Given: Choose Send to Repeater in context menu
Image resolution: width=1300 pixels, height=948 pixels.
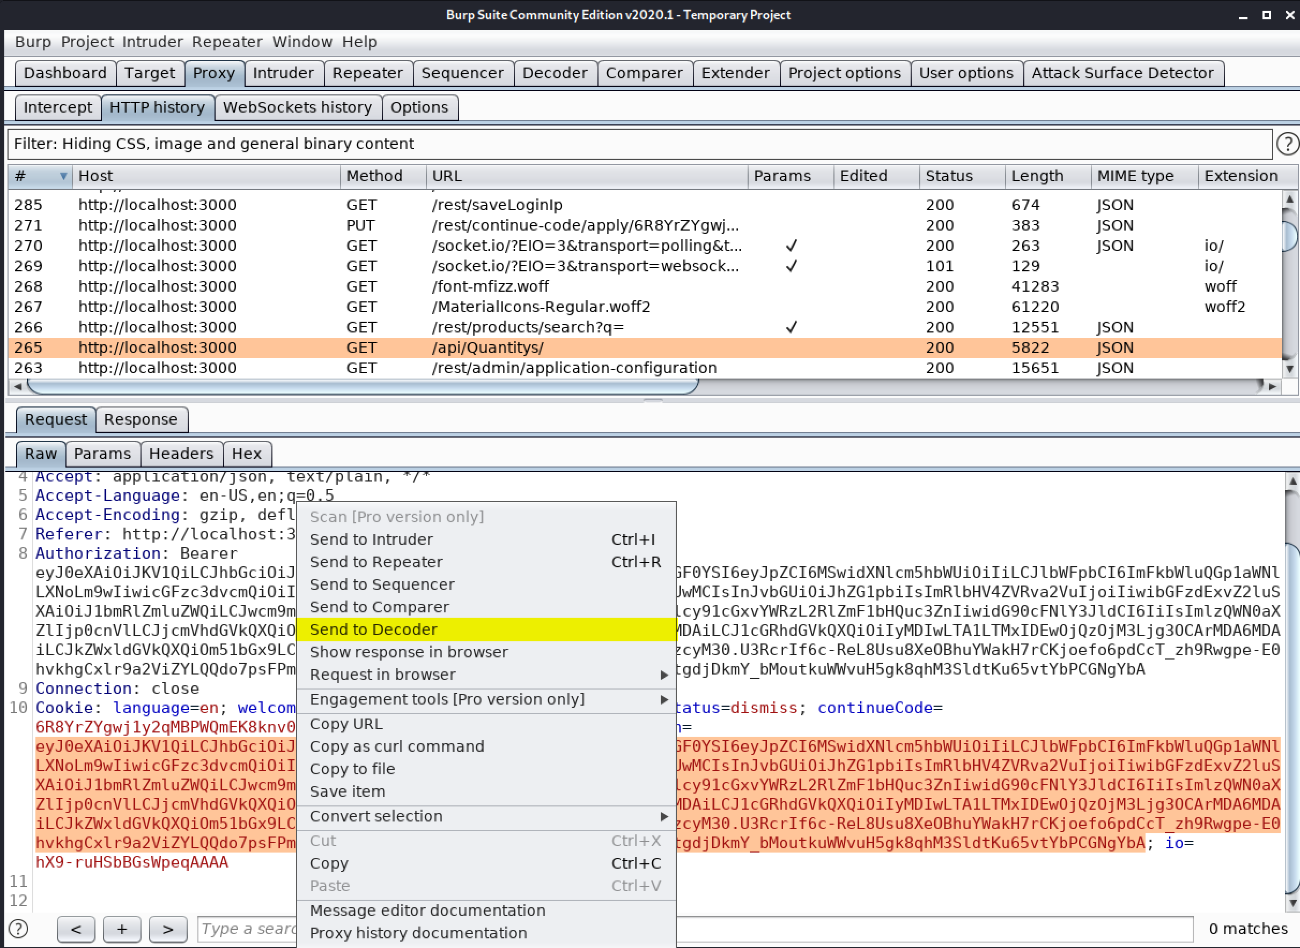Looking at the screenshot, I should 486,562.
